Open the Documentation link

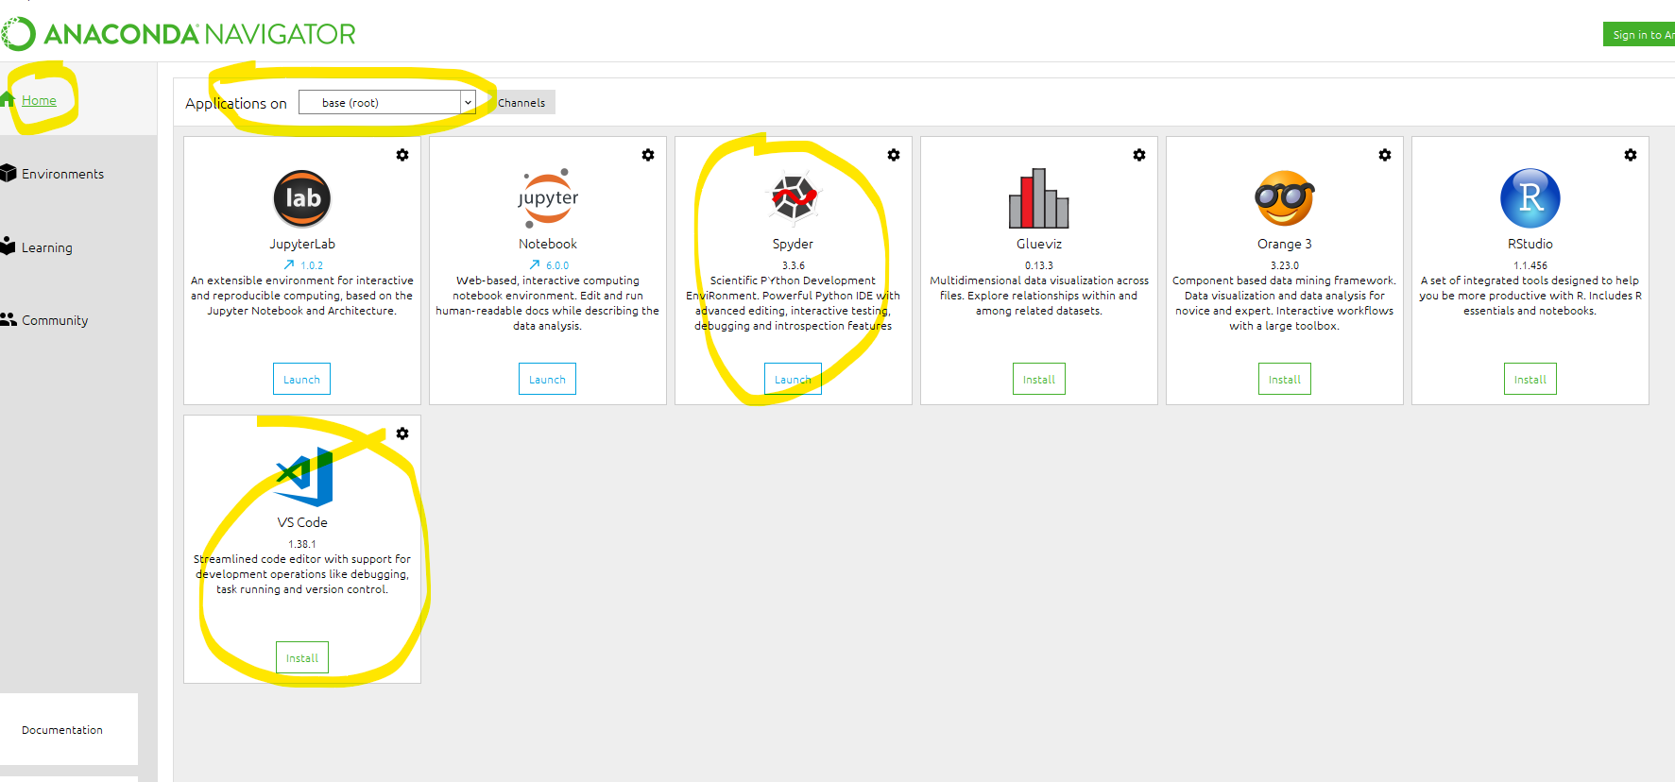click(x=62, y=730)
